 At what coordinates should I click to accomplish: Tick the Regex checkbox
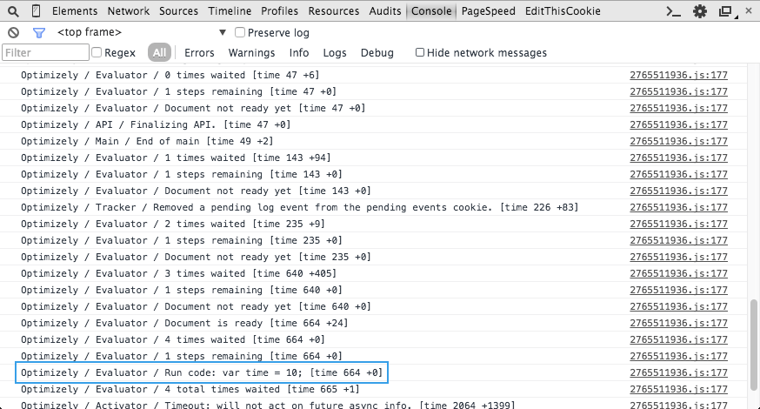click(97, 53)
